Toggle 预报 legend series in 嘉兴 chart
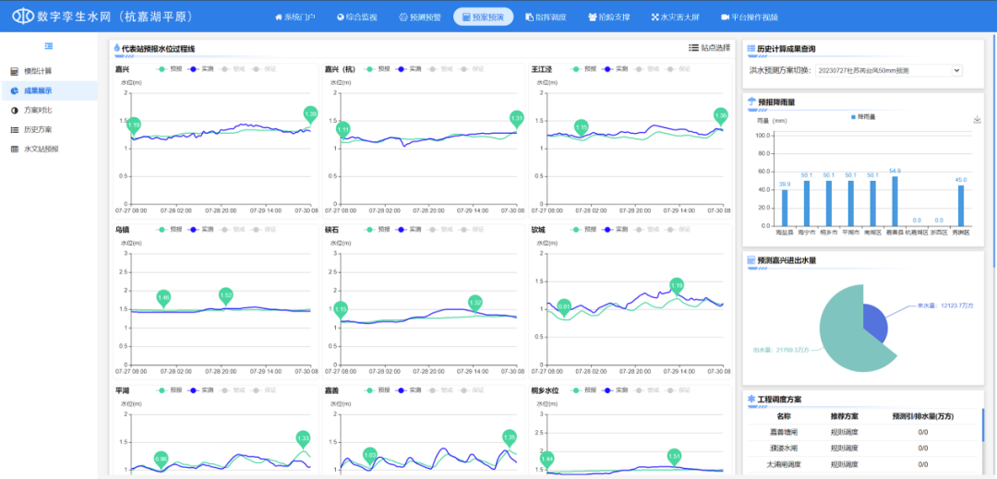This screenshot has width=997, height=479. point(169,69)
